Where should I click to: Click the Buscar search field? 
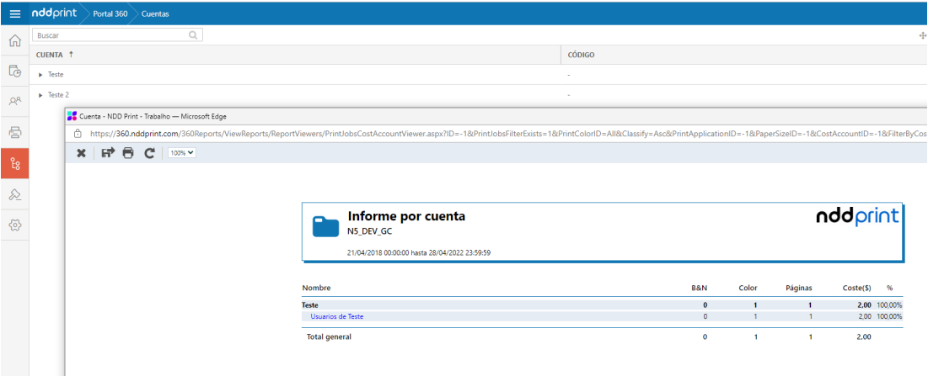(110, 35)
